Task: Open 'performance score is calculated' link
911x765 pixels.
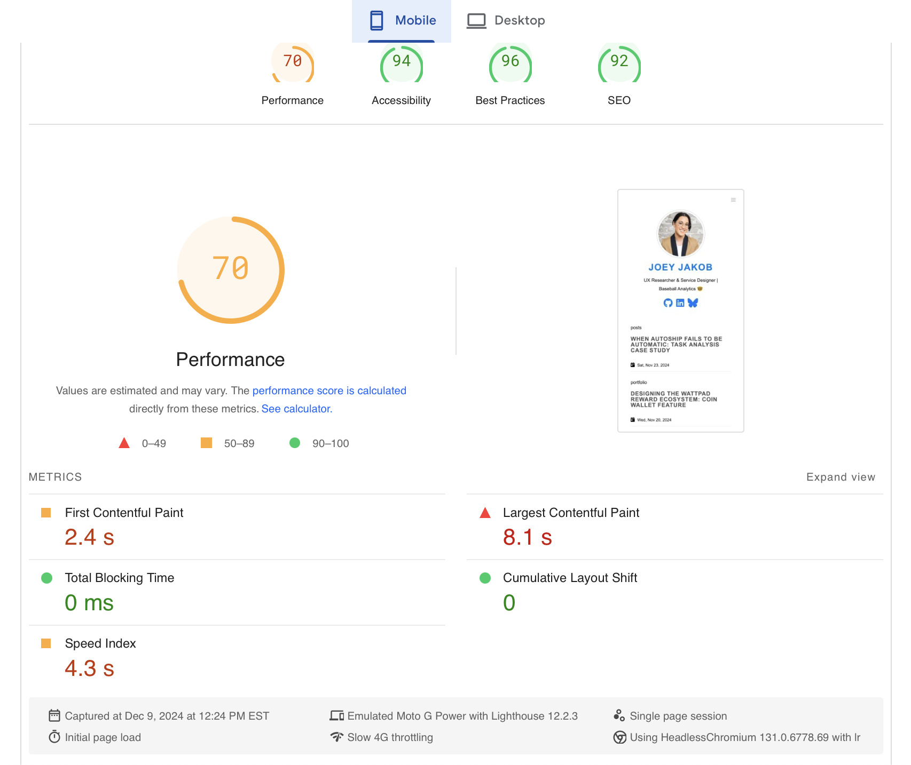Action: click(x=329, y=391)
